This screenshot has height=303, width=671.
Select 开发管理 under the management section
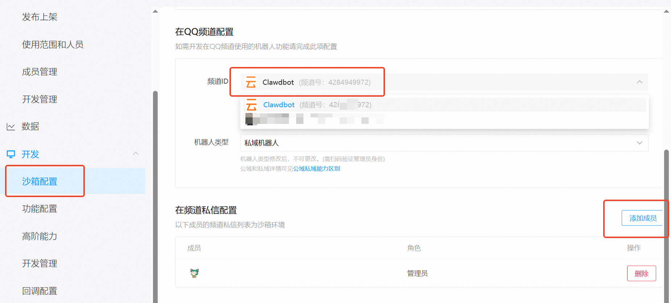(x=40, y=99)
